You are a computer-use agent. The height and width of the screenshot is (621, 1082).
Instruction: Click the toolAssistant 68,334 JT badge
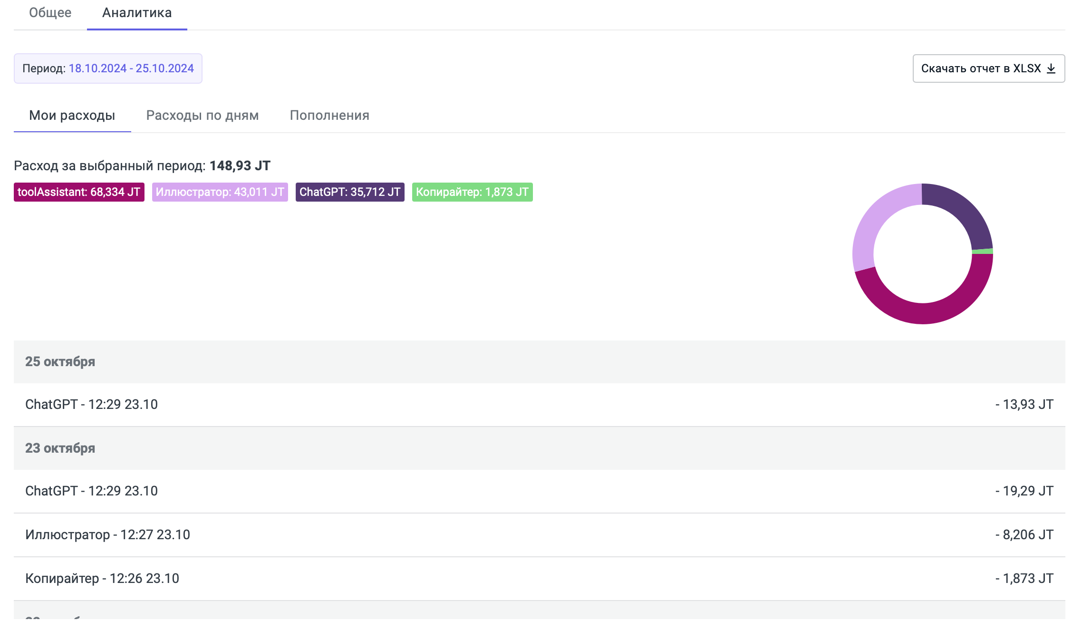[x=79, y=192]
